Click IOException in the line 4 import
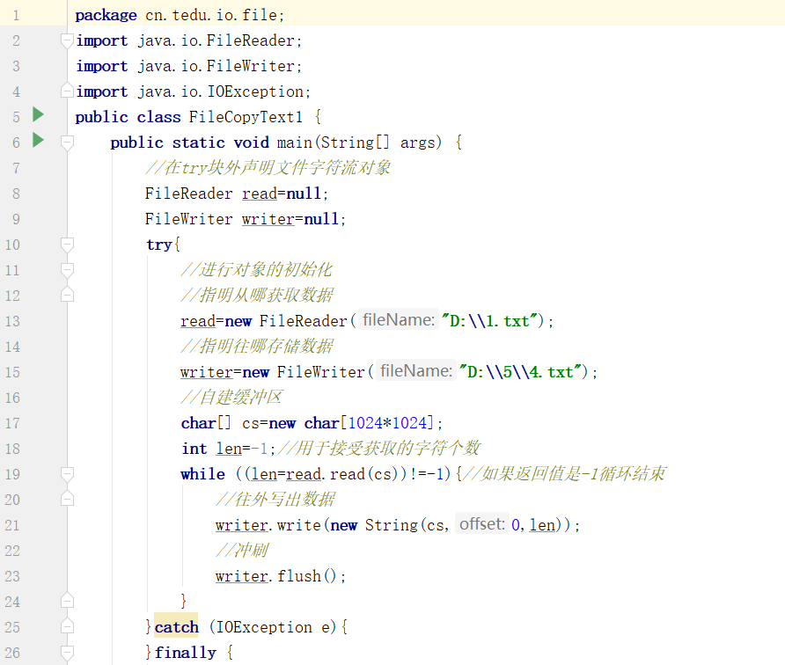This screenshot has height=665, width=785. click(x=255, y=92)
